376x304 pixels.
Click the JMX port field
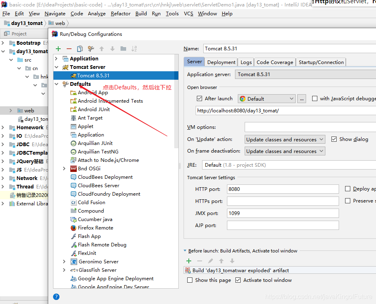click(283, 213)
